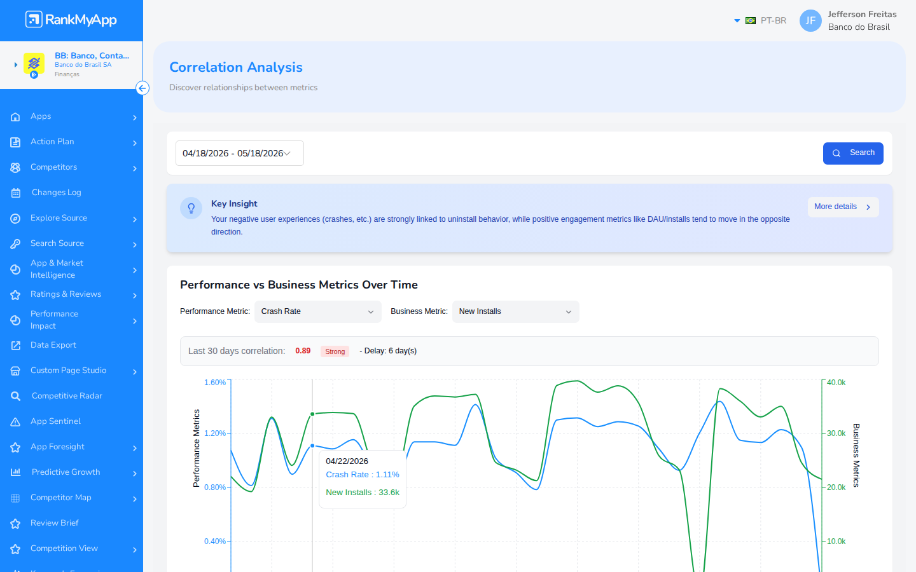Click the Strong correlation badge
The width and height of the screenshot is (916, 572).
coord(335,351)
